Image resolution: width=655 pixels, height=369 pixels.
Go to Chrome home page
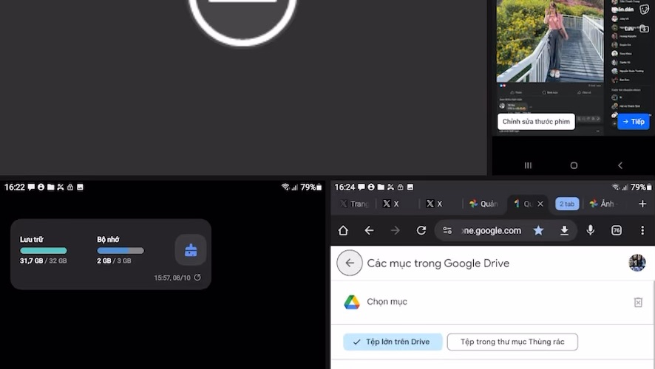(343, 230)
